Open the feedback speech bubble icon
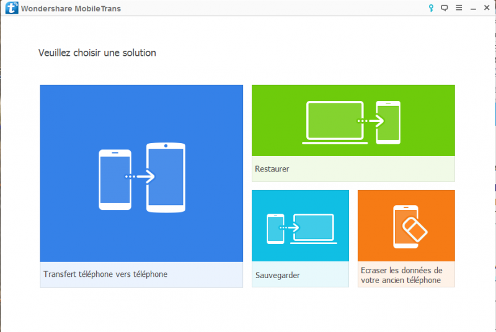The width and height of the screenshot is (496, 332). point(445,8)
